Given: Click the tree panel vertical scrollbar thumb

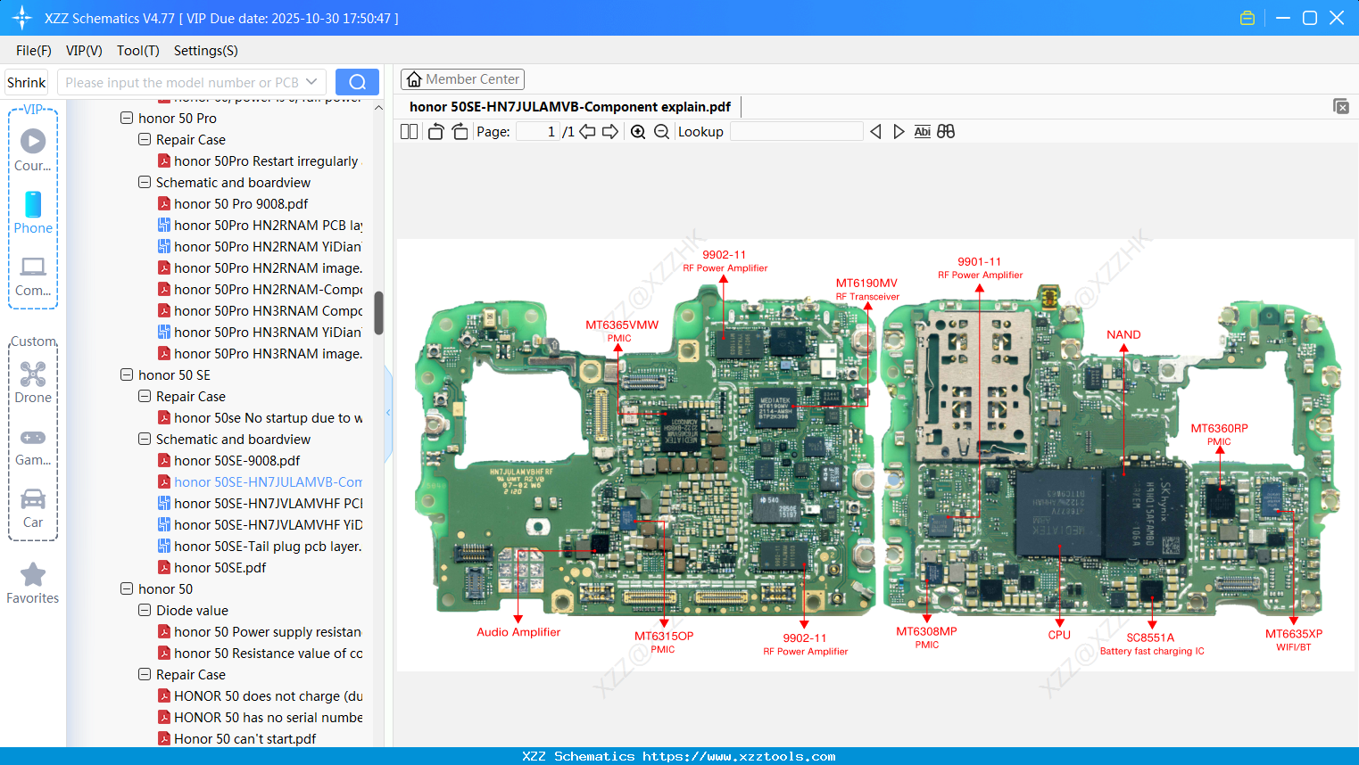Looking at the screenshot, I should 378,313.
